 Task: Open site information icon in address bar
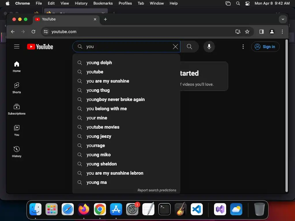[46, 32]
